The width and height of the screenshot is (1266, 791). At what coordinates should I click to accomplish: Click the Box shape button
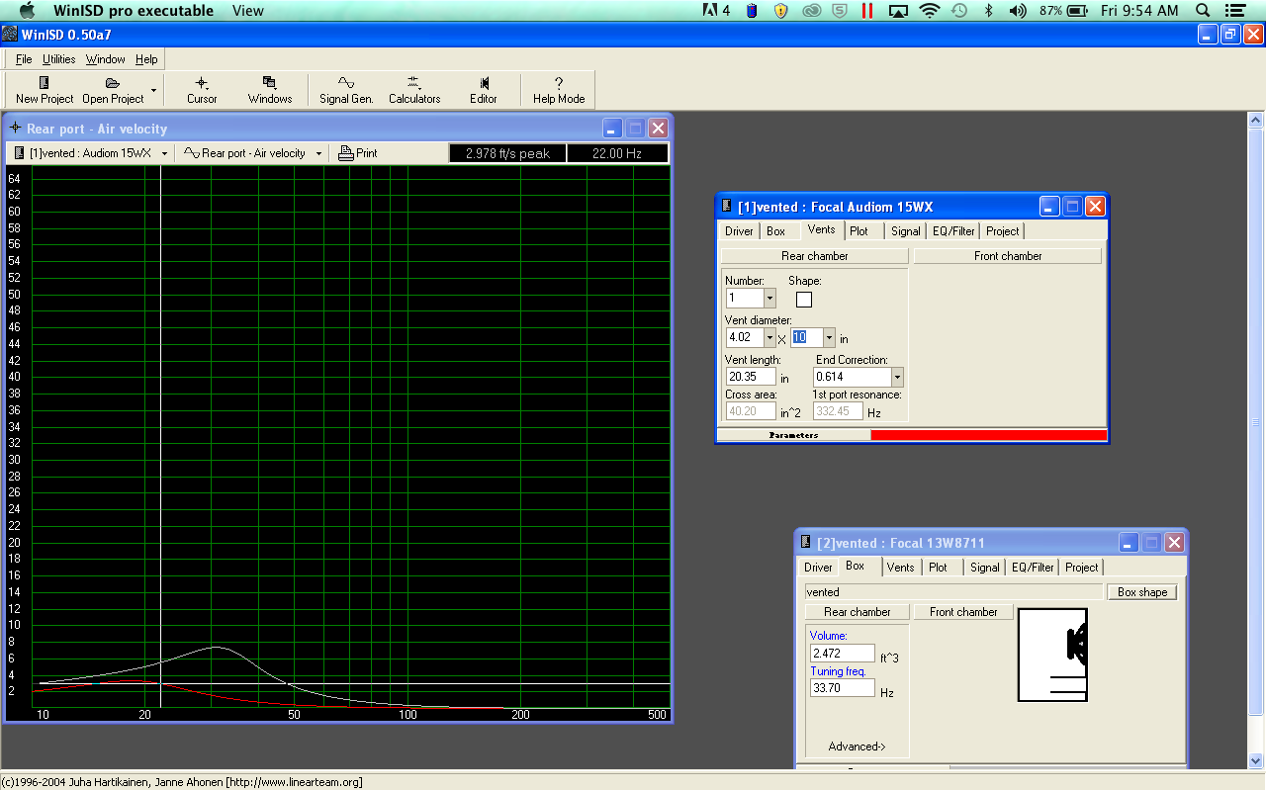pyautogui.click(x=1142, y=592)
